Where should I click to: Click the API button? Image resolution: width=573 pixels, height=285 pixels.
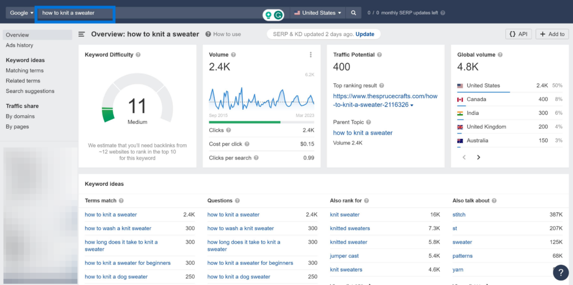click(x=518, y=34)
